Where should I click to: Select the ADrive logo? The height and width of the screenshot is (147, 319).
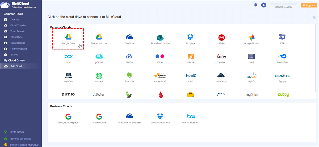[x=99, y=94]
